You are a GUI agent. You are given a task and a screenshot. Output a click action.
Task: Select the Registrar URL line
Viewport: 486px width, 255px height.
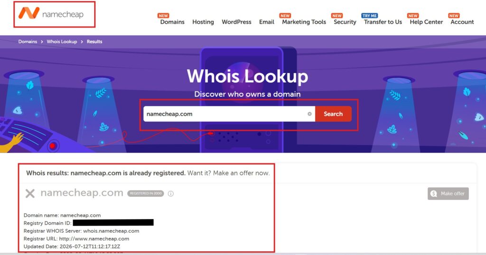pyautogui.click(x=76, y=238)
